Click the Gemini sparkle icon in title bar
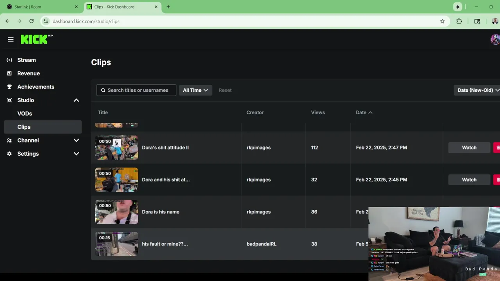The image size is (500, 281). point(458,7)
